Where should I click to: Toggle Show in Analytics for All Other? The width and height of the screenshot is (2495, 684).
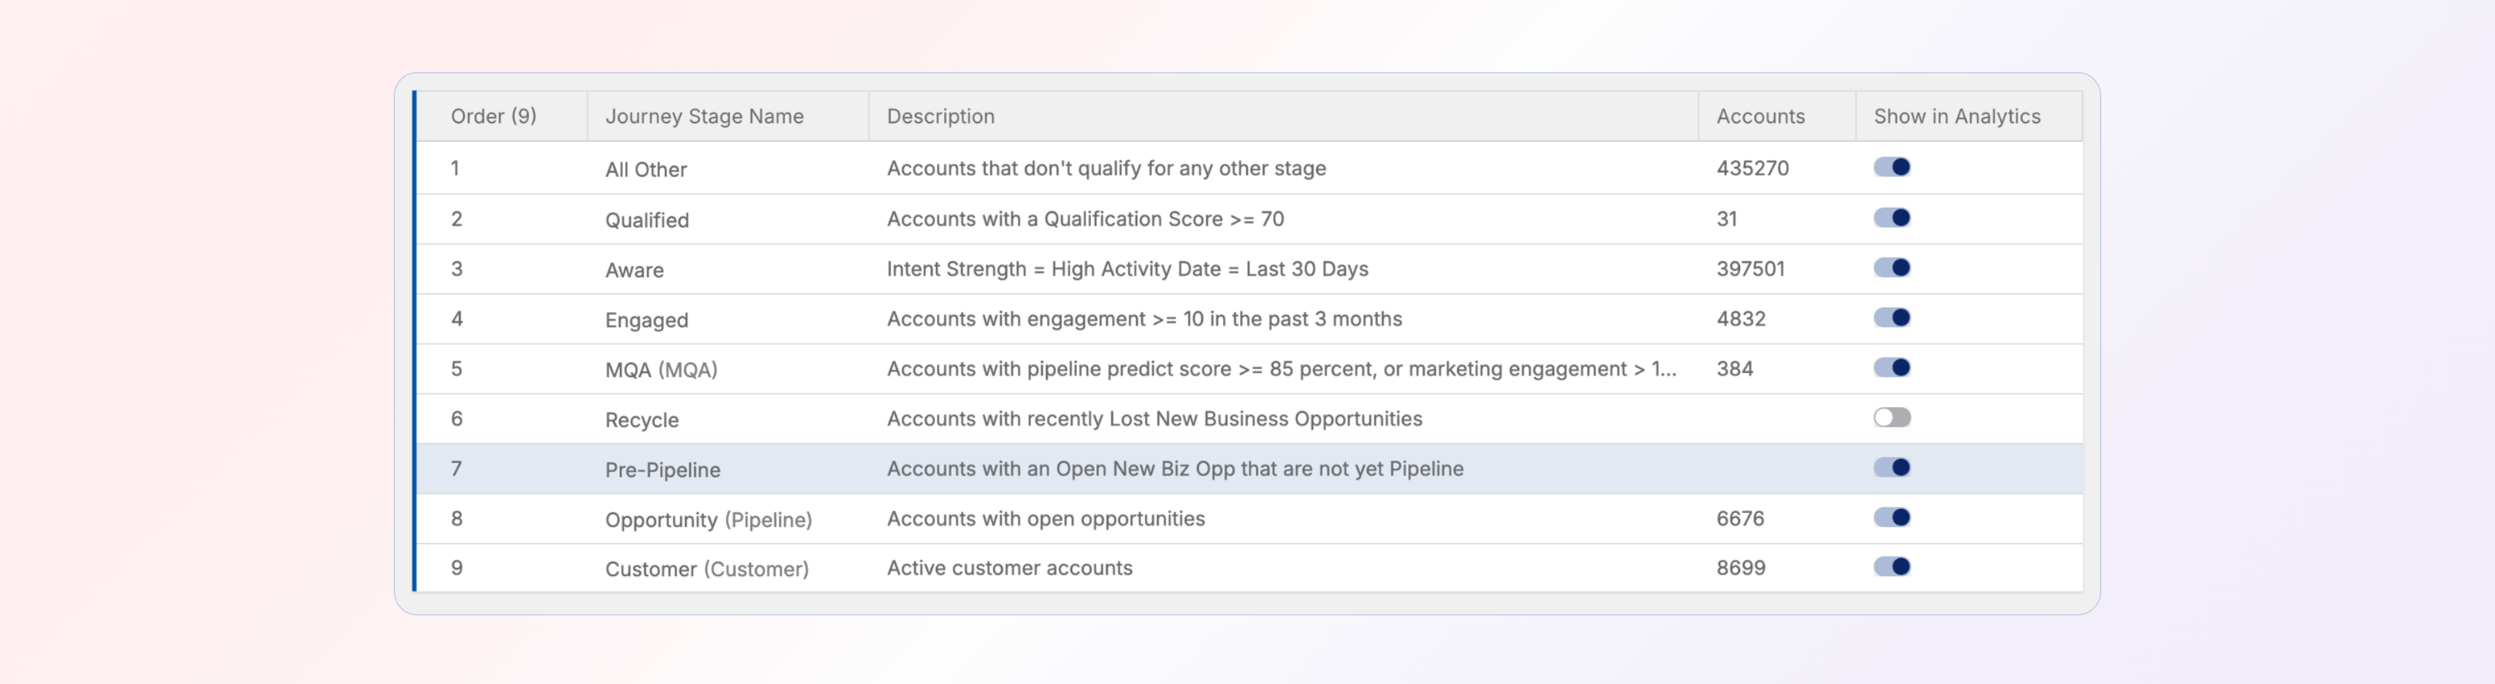point(1891,168)
